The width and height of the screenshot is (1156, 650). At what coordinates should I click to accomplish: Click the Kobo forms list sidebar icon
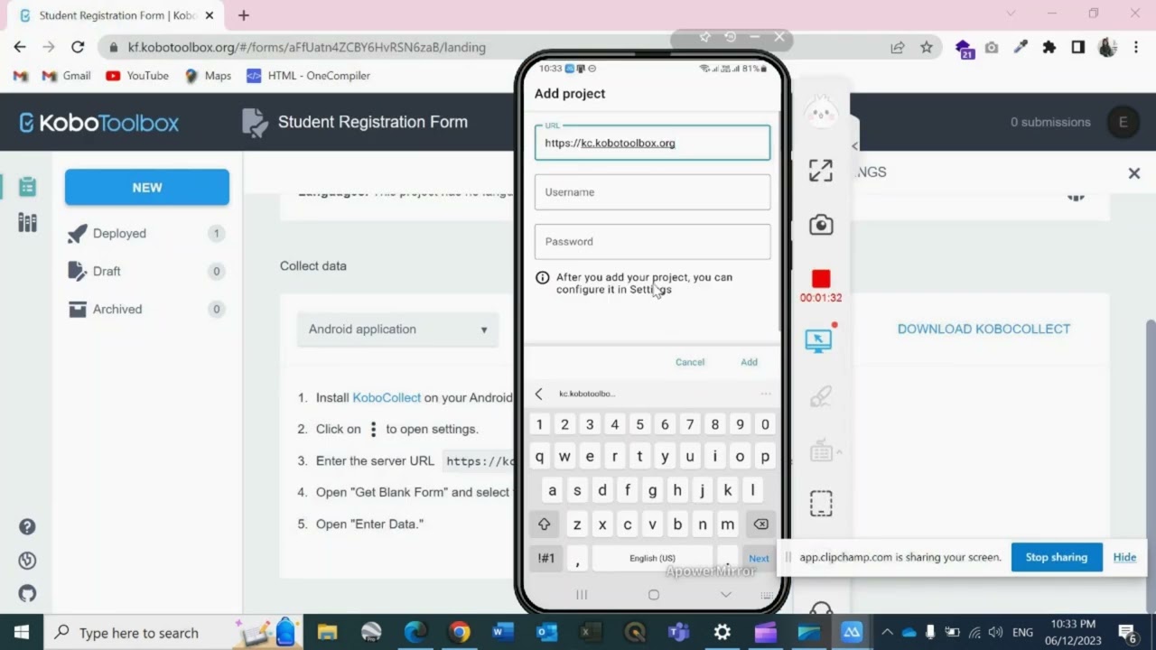(27, 186)
